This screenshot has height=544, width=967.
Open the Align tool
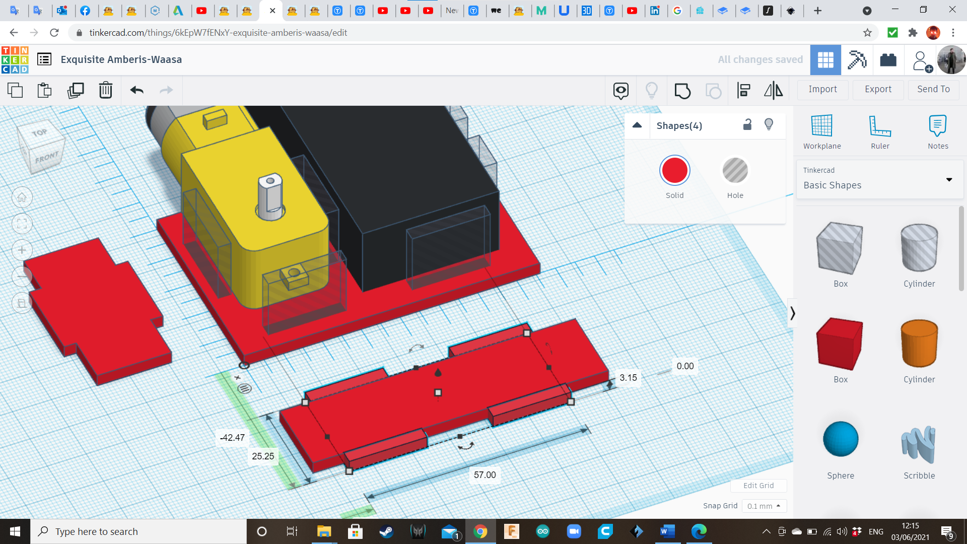tap(744, 91)
